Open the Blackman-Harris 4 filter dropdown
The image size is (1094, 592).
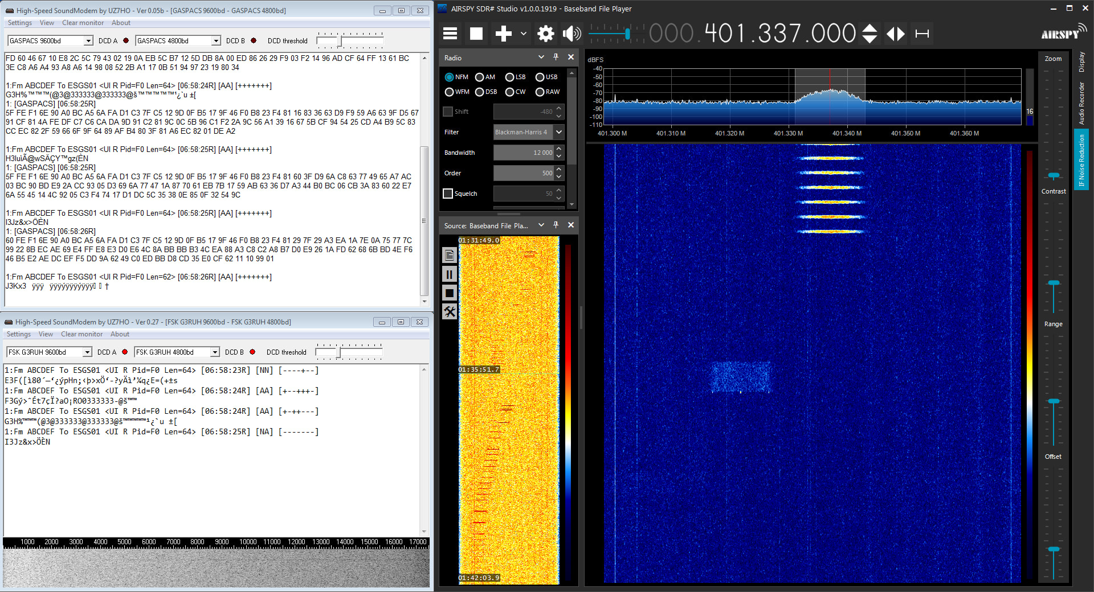tap(559, 132)
